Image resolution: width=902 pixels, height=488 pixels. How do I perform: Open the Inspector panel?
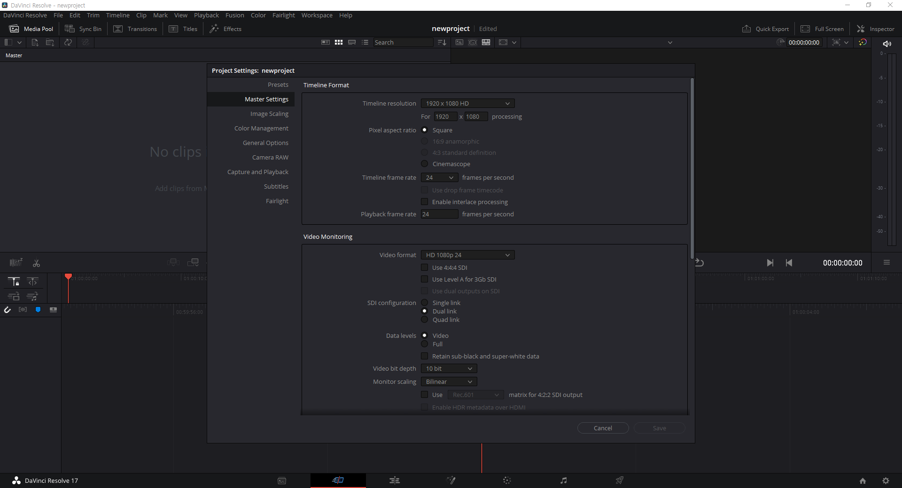coord(876,29)
